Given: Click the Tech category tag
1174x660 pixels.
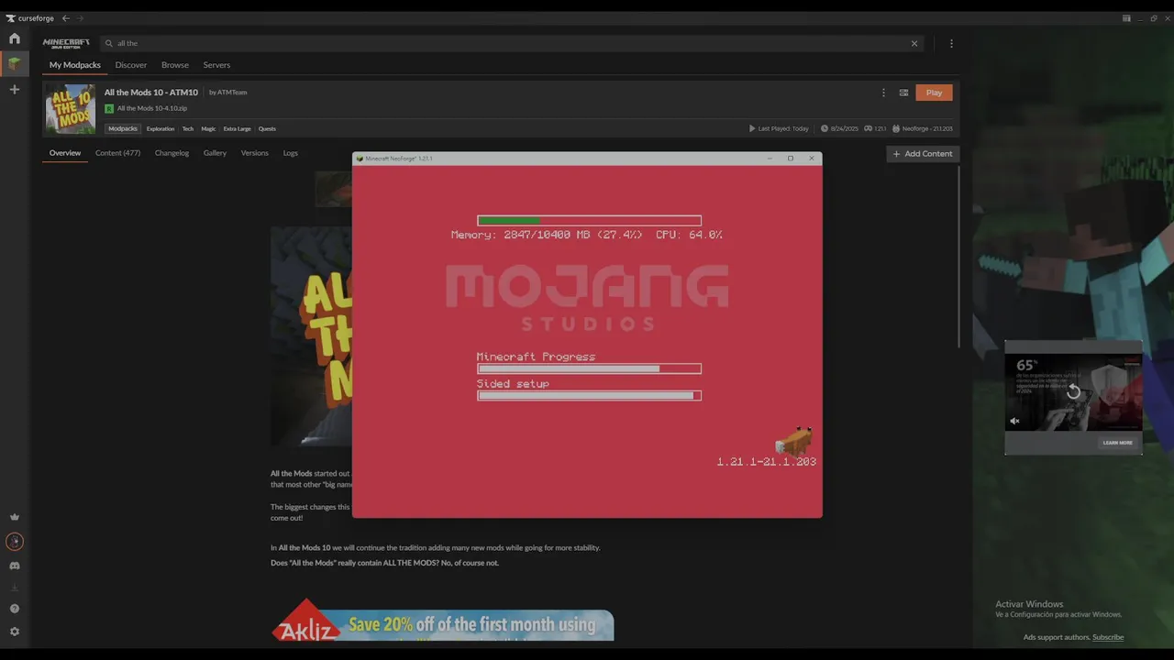Looking at the screenshot, I should coord(188,128).
